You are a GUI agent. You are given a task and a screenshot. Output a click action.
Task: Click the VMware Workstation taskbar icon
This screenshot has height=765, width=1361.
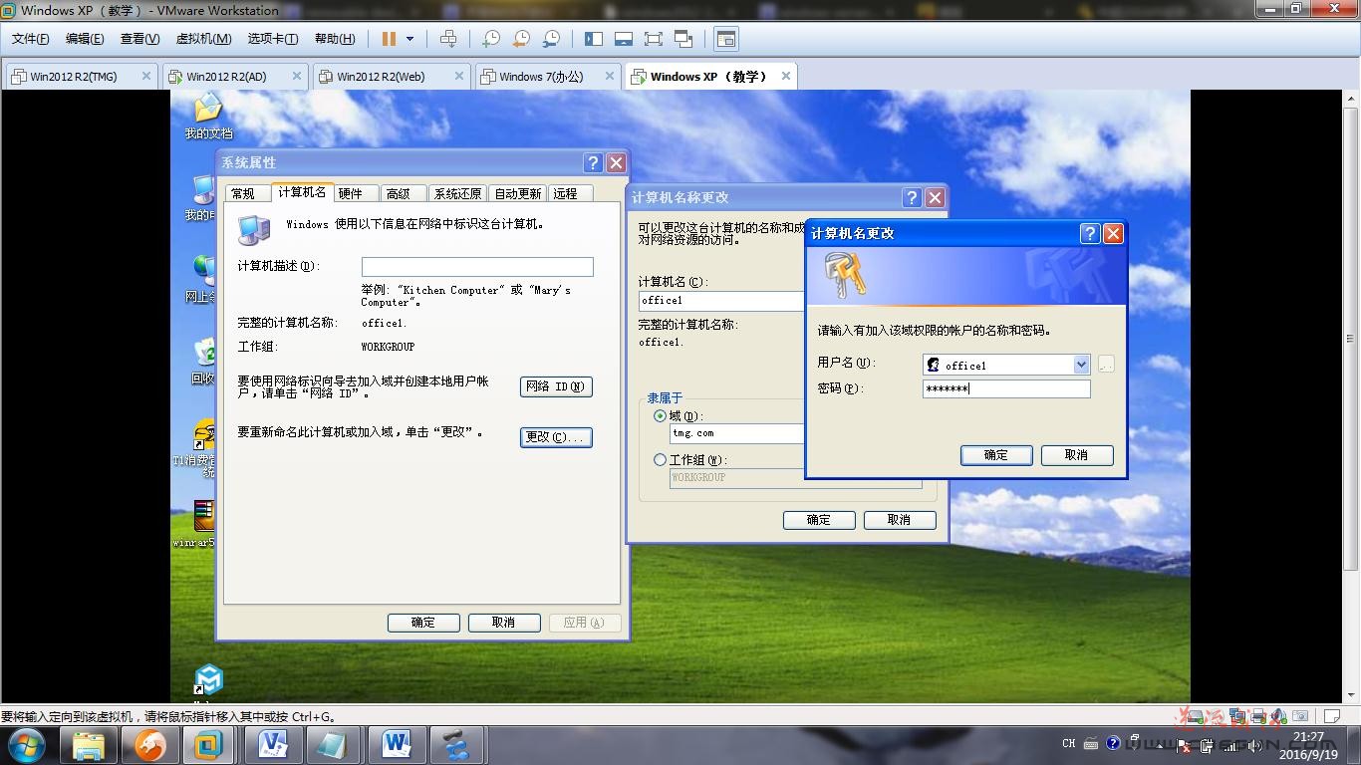[209, 745]
